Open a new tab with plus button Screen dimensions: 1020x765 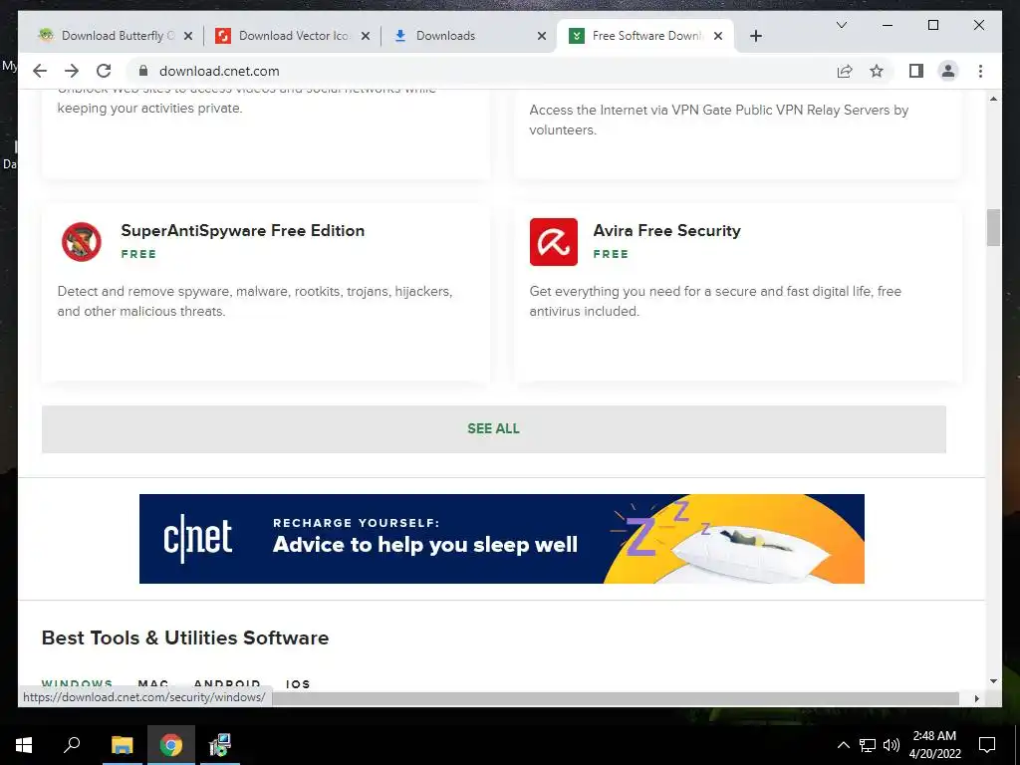tap(755, 36)
